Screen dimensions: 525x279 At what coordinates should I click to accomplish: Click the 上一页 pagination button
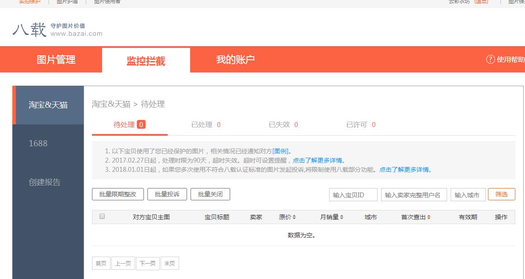123,263
